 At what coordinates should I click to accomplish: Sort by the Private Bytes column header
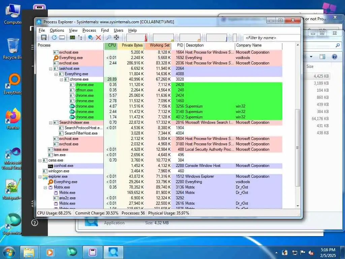[x=131, y=46]
